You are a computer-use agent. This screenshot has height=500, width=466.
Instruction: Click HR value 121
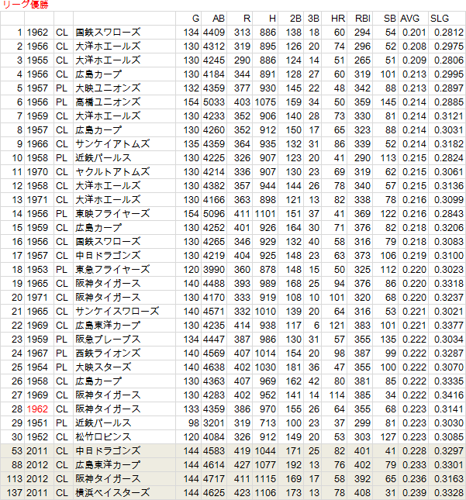[337, 326]
